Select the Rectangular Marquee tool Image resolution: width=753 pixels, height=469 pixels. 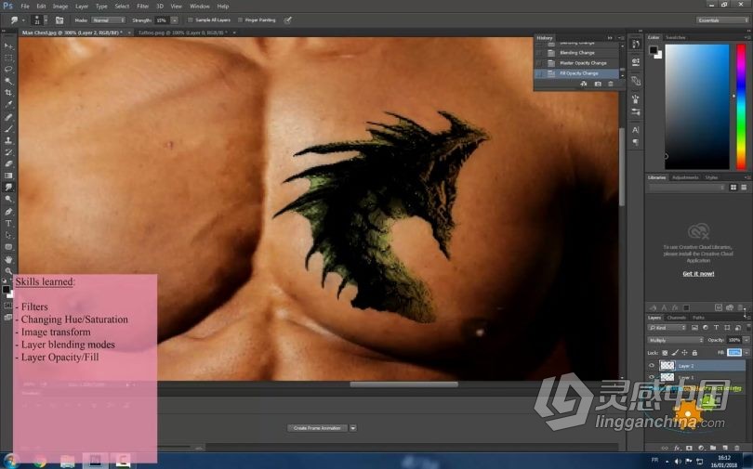[x=8, y=58]
